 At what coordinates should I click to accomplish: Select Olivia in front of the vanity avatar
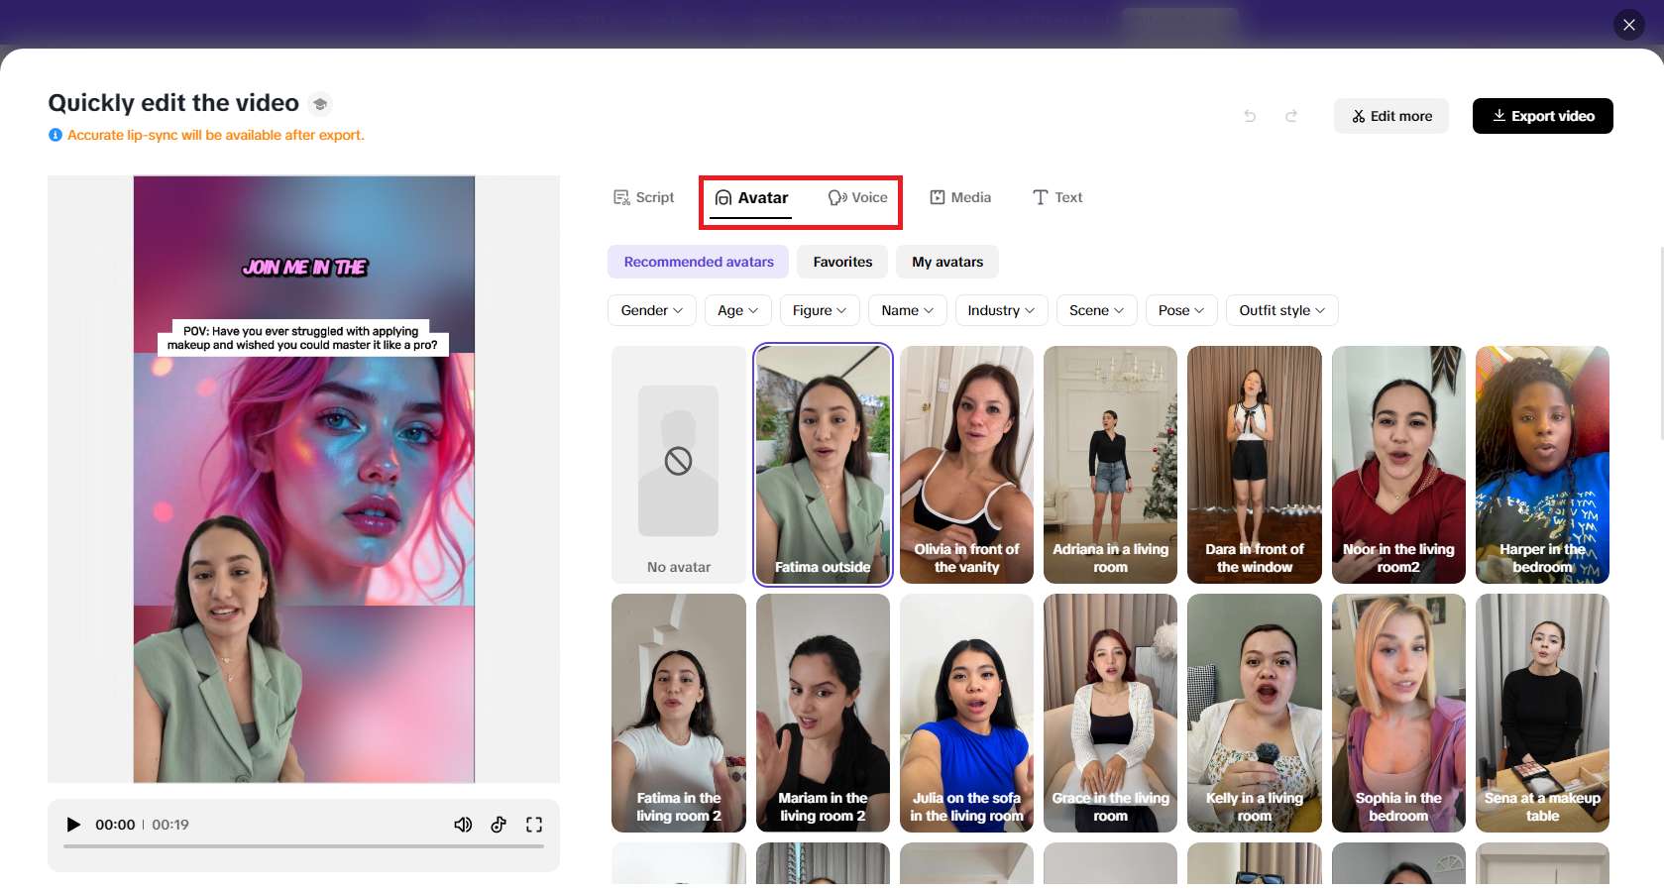pyautogui.click(x=966, y=465)
